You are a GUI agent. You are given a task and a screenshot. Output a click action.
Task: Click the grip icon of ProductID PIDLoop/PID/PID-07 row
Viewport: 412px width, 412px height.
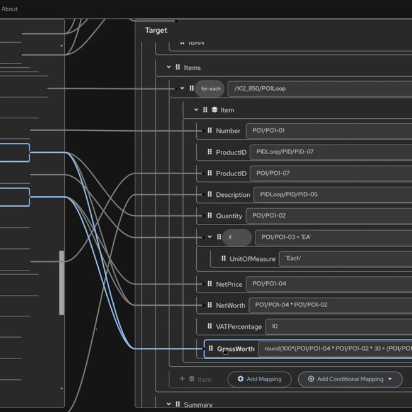209,152
